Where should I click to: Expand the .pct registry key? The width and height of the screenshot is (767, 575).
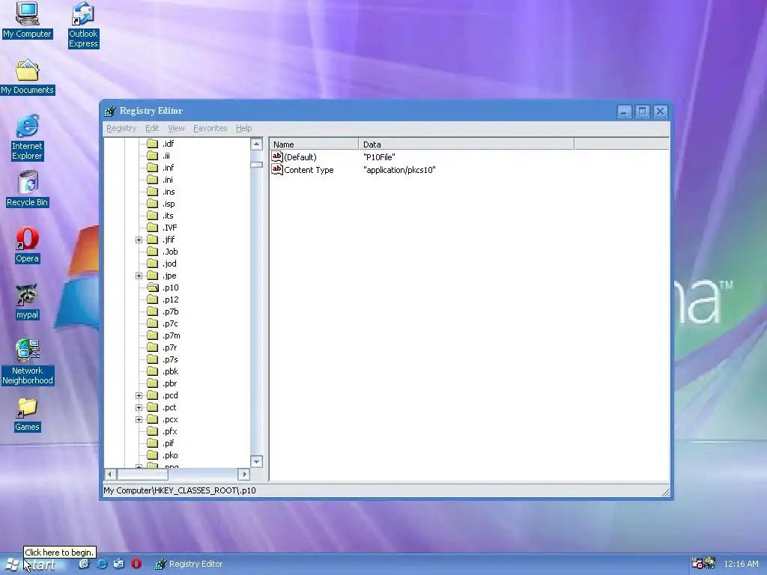coord(139,407)
